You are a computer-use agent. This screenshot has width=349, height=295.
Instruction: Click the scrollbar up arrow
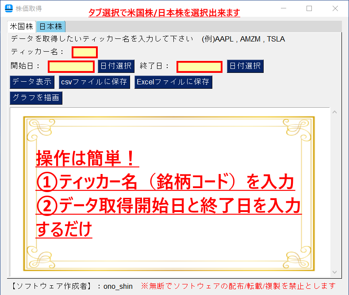coord(334,112)
